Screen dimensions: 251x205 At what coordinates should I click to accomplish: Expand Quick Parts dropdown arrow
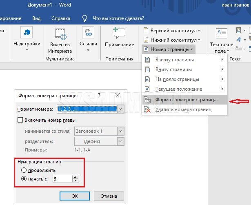pos(244,30)
